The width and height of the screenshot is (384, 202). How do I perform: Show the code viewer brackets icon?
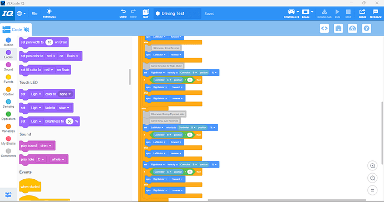click(x=324, y=28)
